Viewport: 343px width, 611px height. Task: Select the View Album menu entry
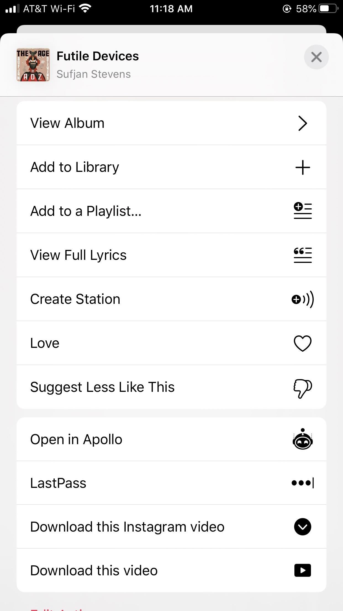(171, 123)
